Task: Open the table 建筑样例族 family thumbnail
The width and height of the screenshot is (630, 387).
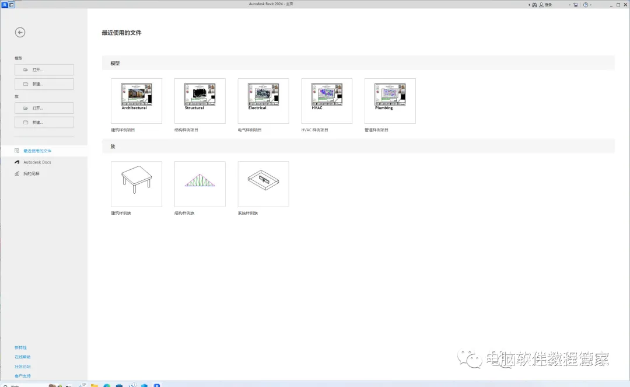Action: [x=136, y=184]
